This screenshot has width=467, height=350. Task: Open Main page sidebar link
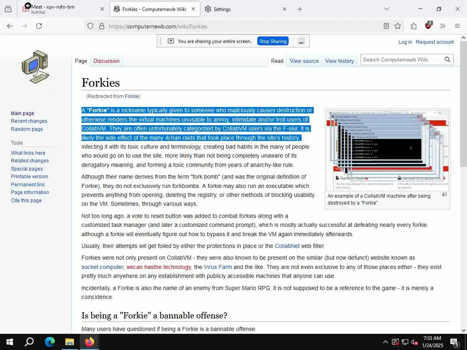pos(22,113)
